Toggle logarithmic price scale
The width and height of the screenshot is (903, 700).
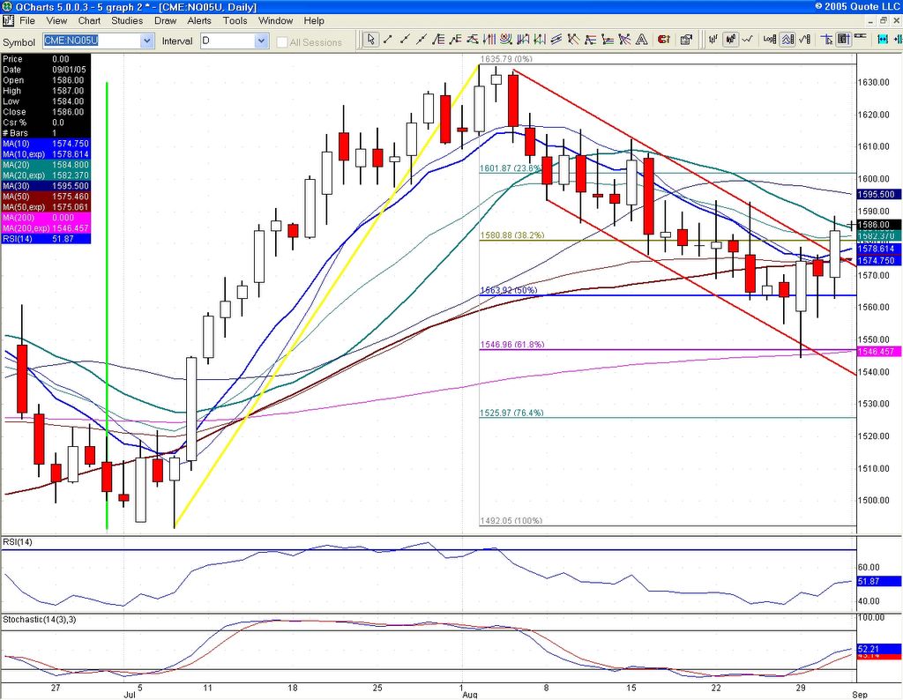[x=770, y=39]
